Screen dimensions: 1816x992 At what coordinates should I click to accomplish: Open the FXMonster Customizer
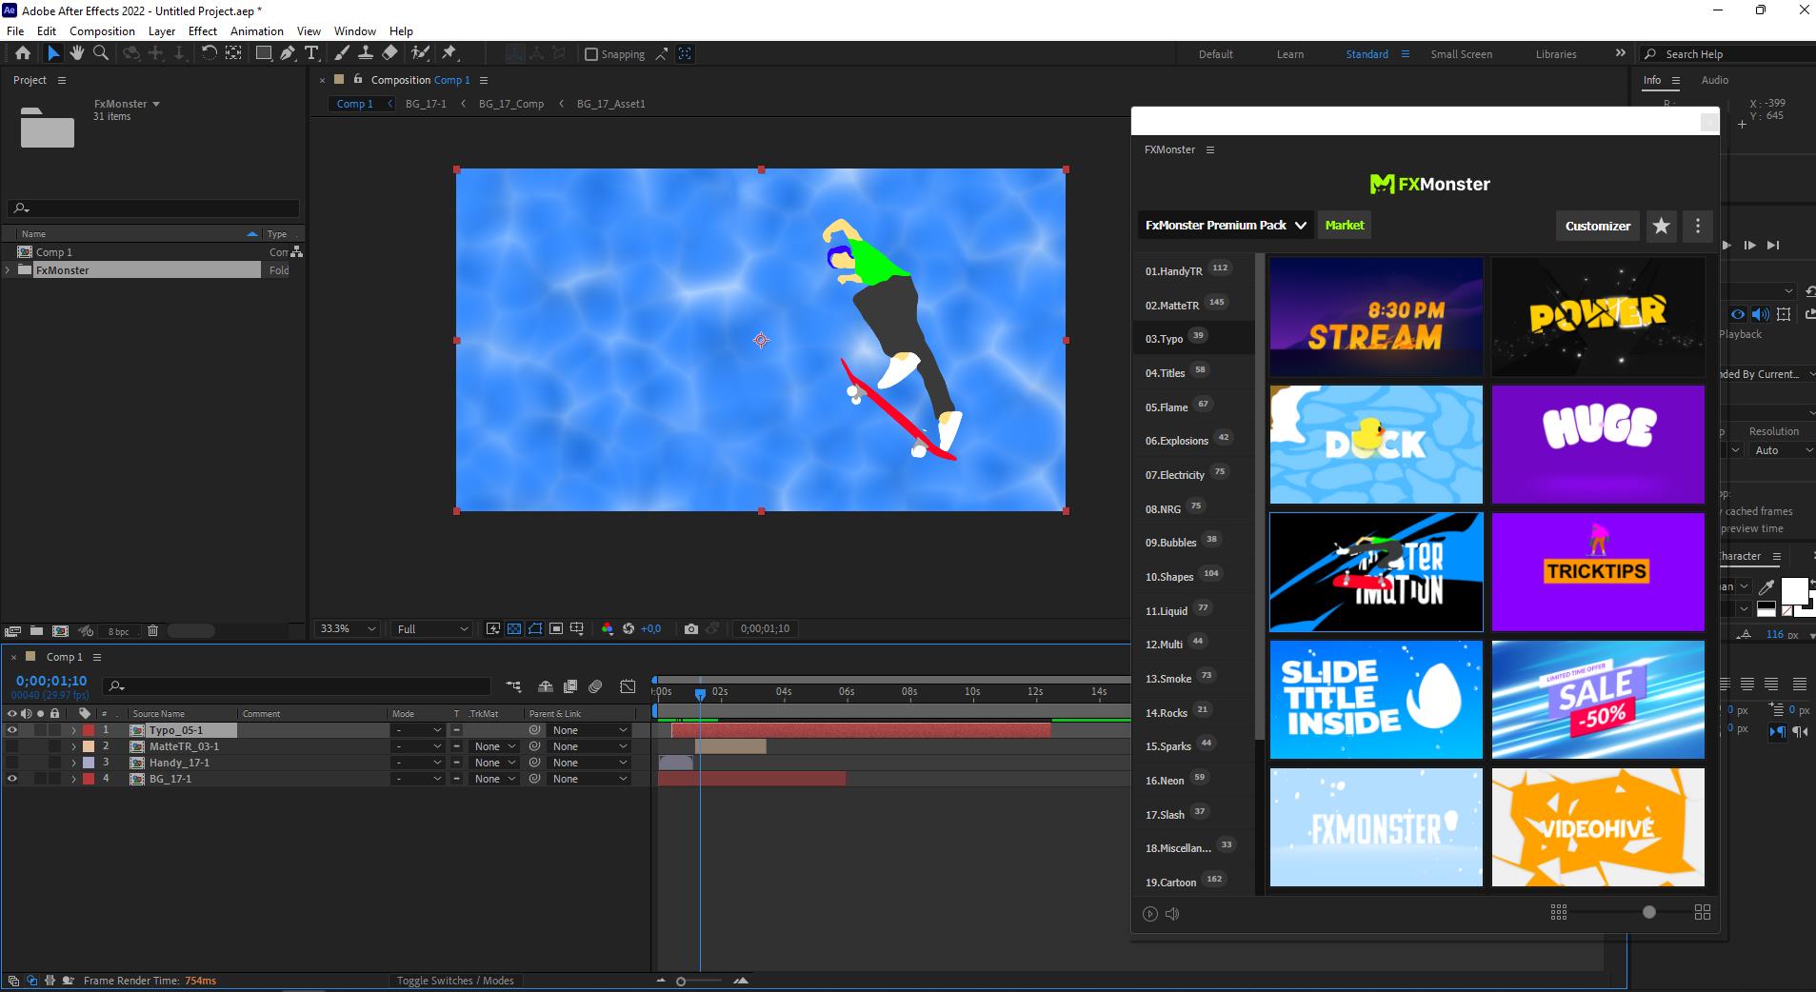[x=1598, y=226]
